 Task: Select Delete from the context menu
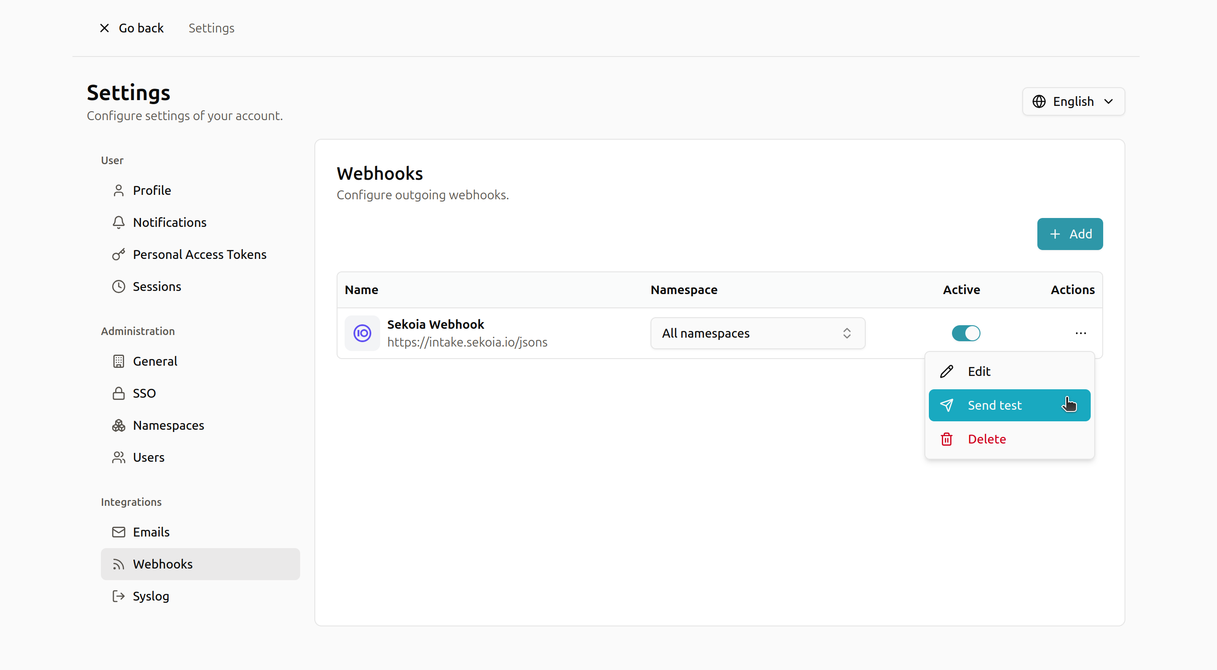986,439
